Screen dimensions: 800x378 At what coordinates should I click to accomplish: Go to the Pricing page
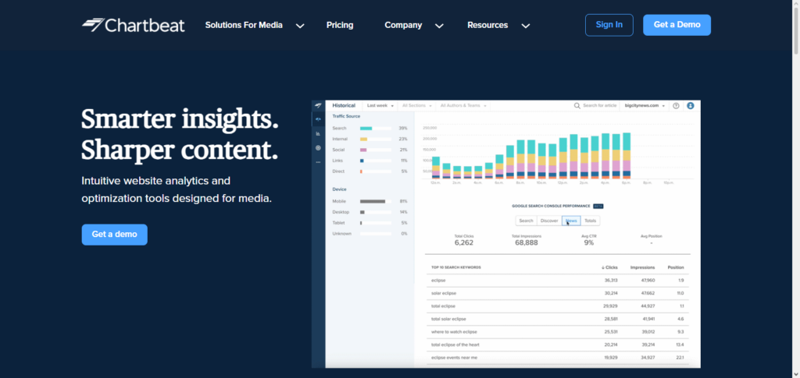tap(340, 25)
